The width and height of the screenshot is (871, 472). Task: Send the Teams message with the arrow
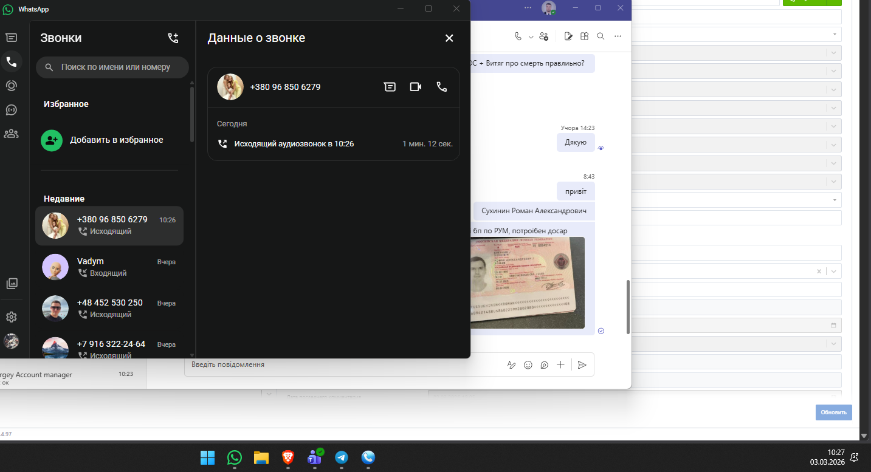click(582, 365)
